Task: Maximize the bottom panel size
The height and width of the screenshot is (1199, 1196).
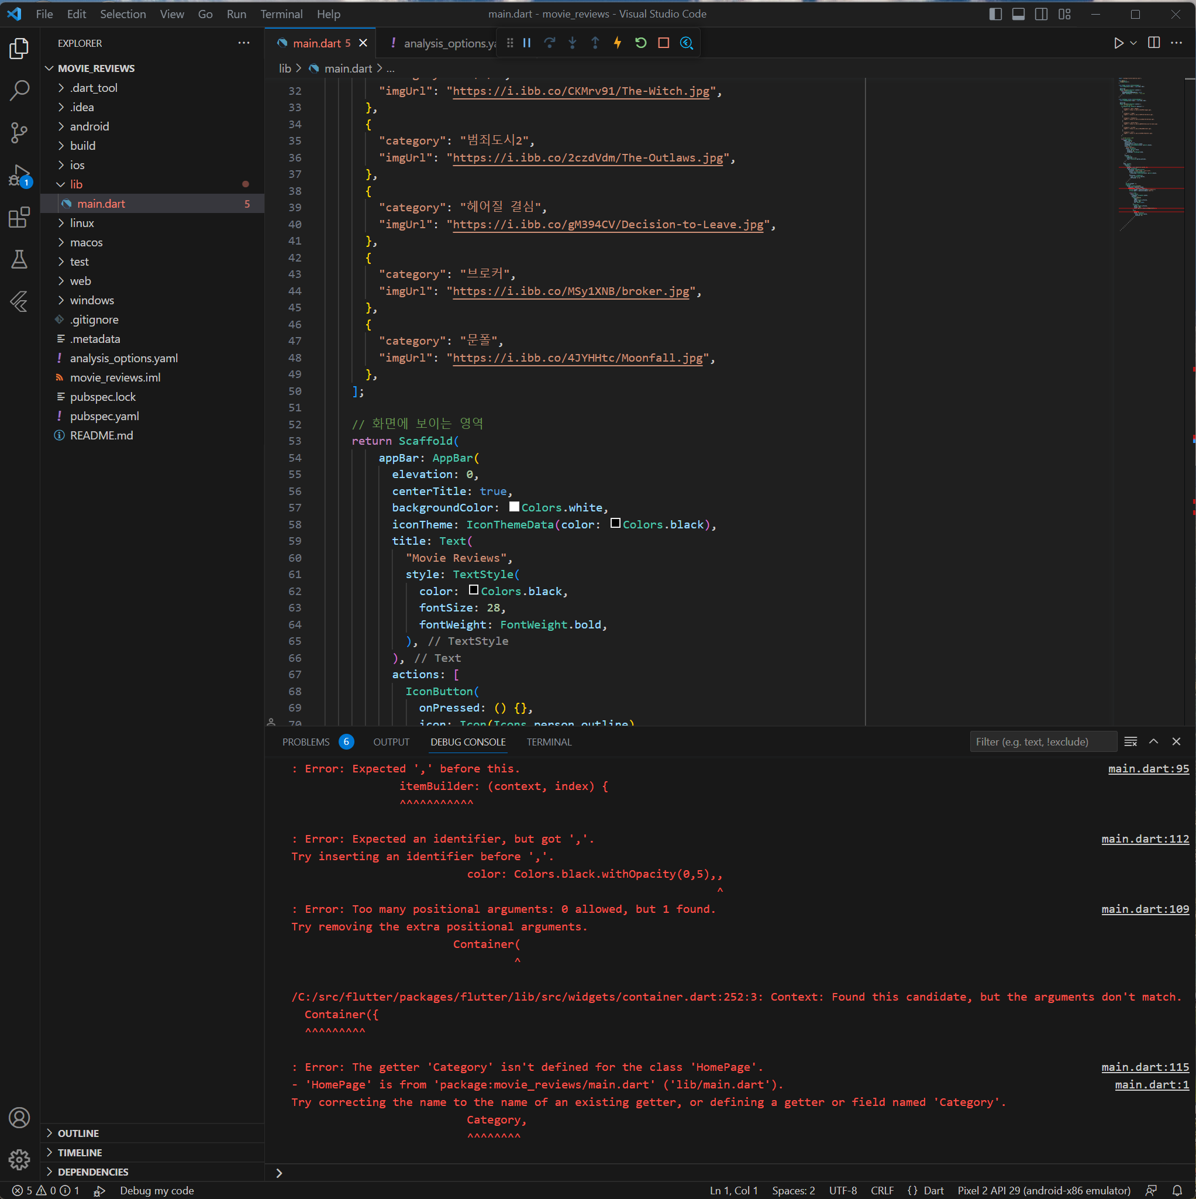Action: (1153, 741)
